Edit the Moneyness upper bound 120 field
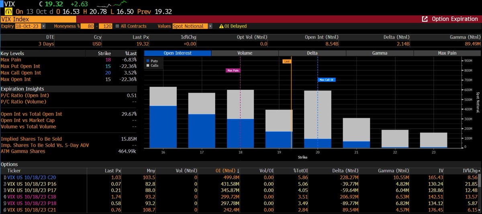 [105, 26]
